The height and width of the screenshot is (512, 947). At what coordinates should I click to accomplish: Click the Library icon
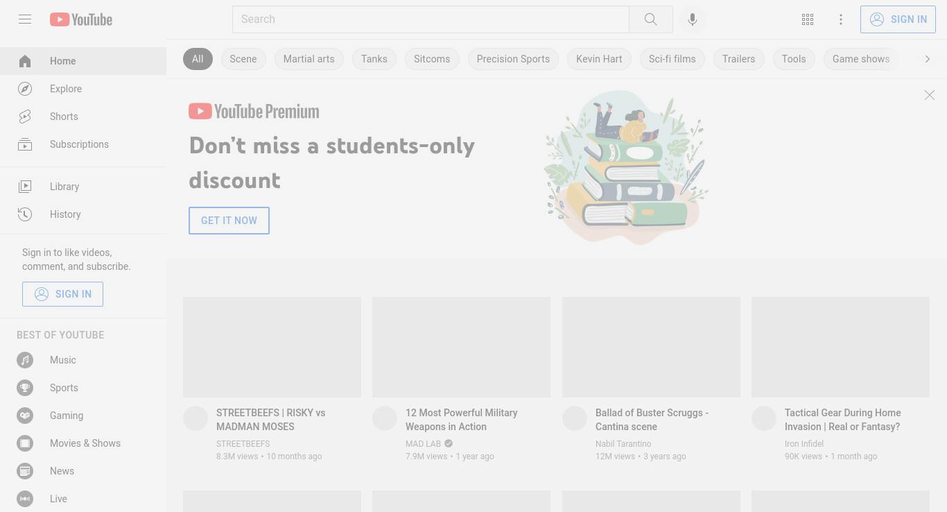pos(25,187)
